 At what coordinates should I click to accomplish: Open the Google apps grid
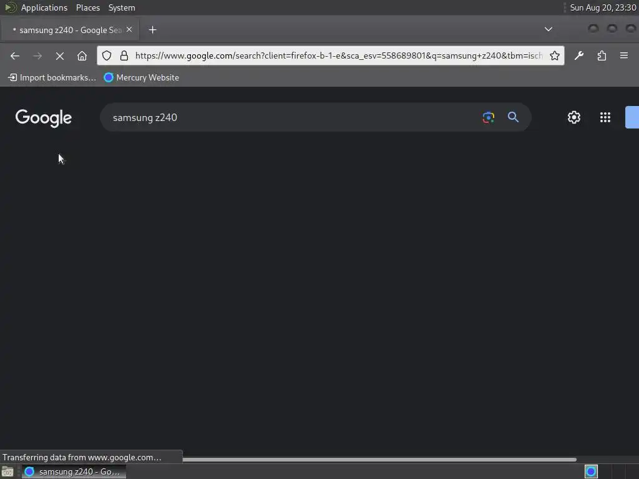605,117
